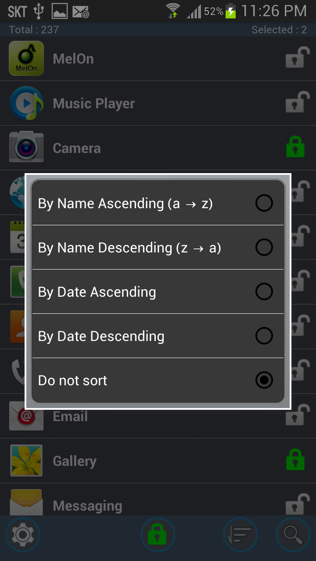This screenshot has height=561, width=316.
Task: Select By Name Ascending radio button
Action: [264, 203]
